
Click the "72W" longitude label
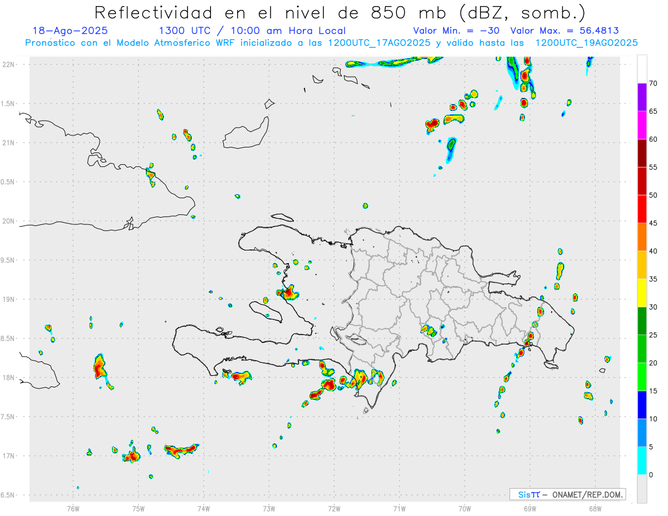[x=334, y=508]
